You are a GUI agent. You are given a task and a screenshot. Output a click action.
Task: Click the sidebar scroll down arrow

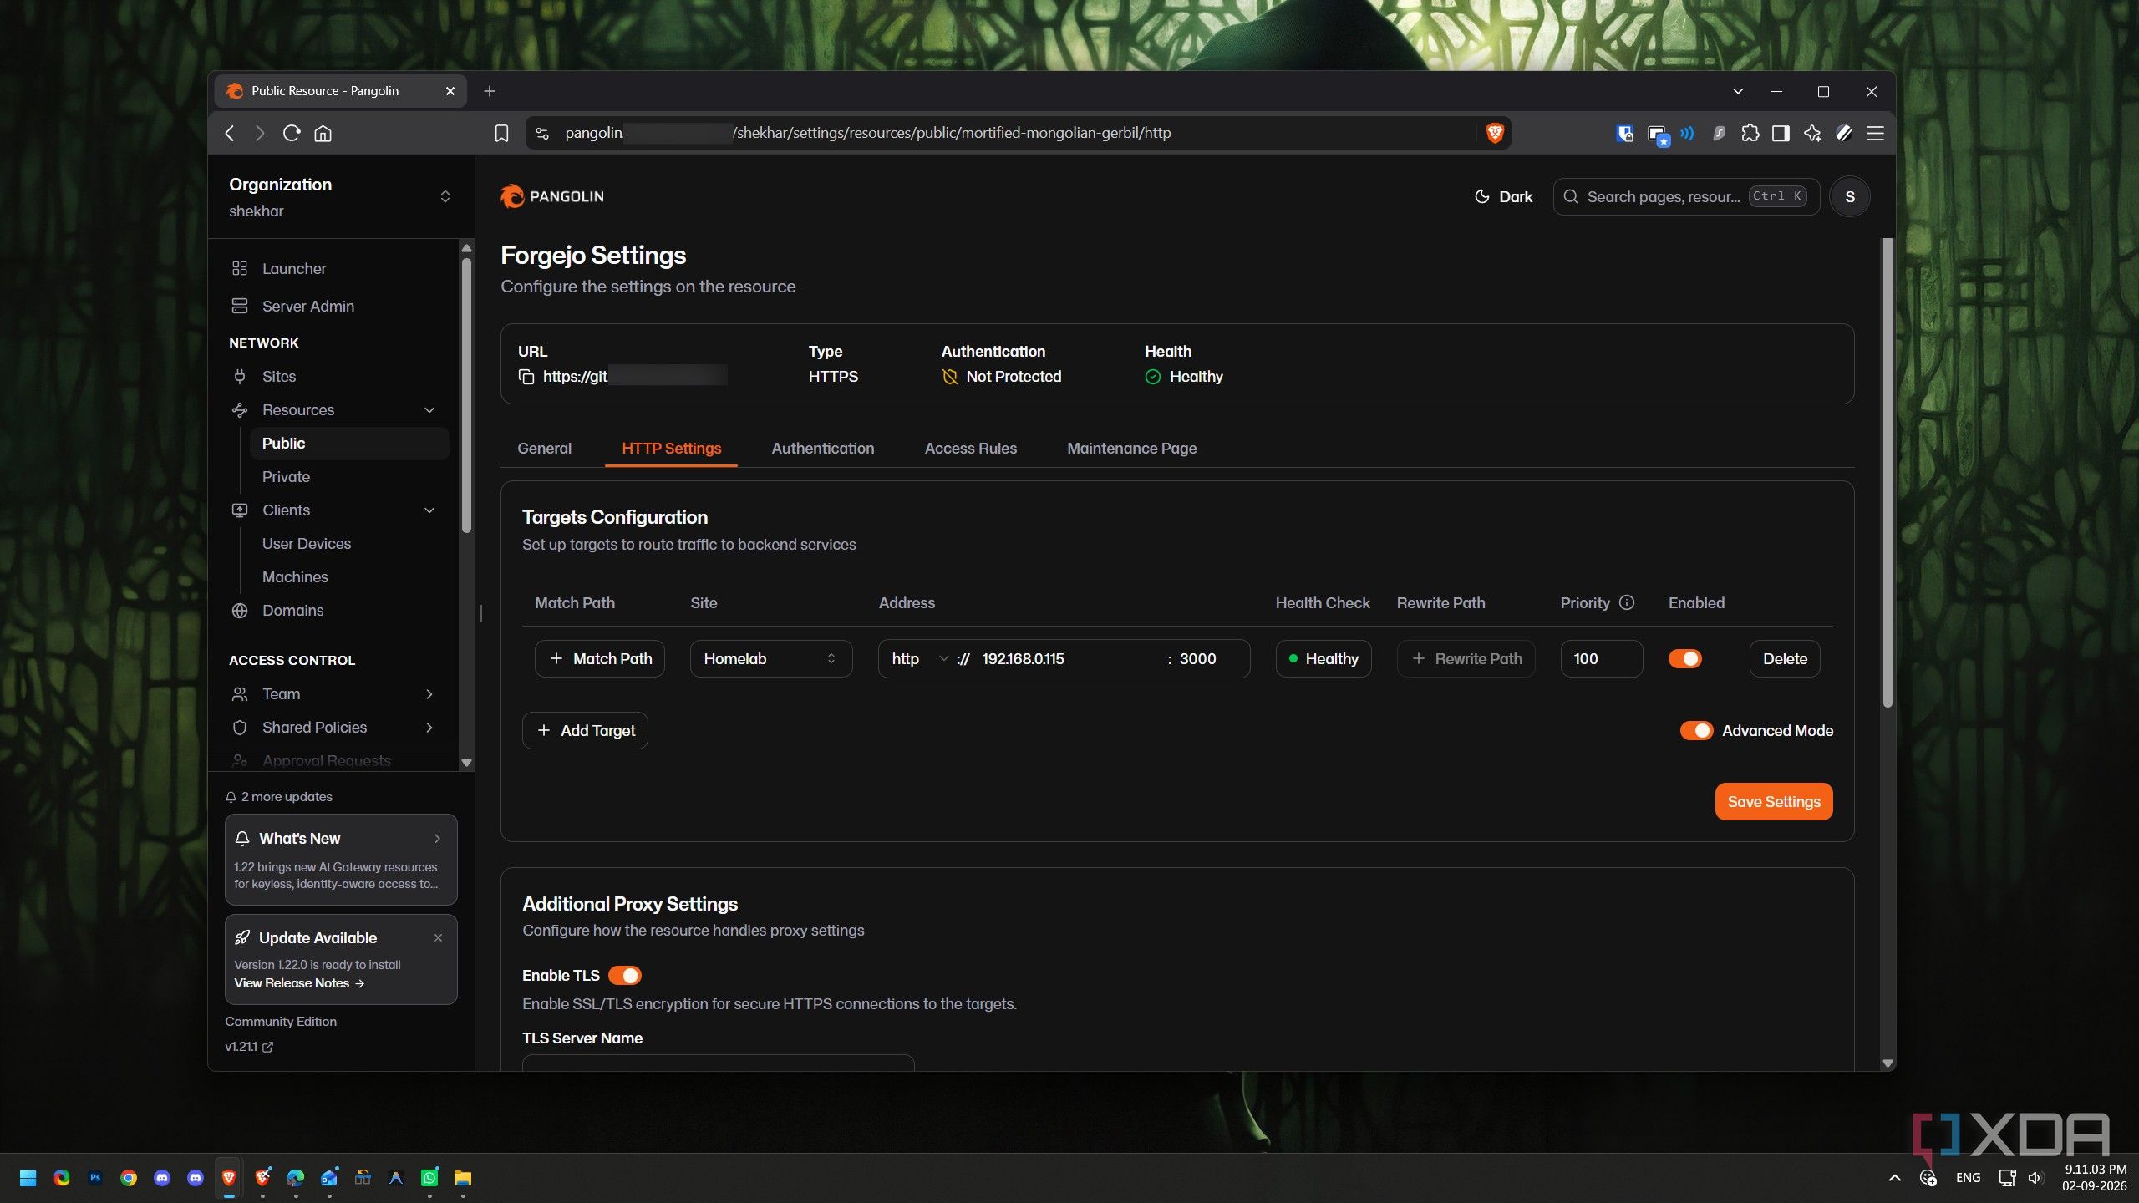coord(467,762)
